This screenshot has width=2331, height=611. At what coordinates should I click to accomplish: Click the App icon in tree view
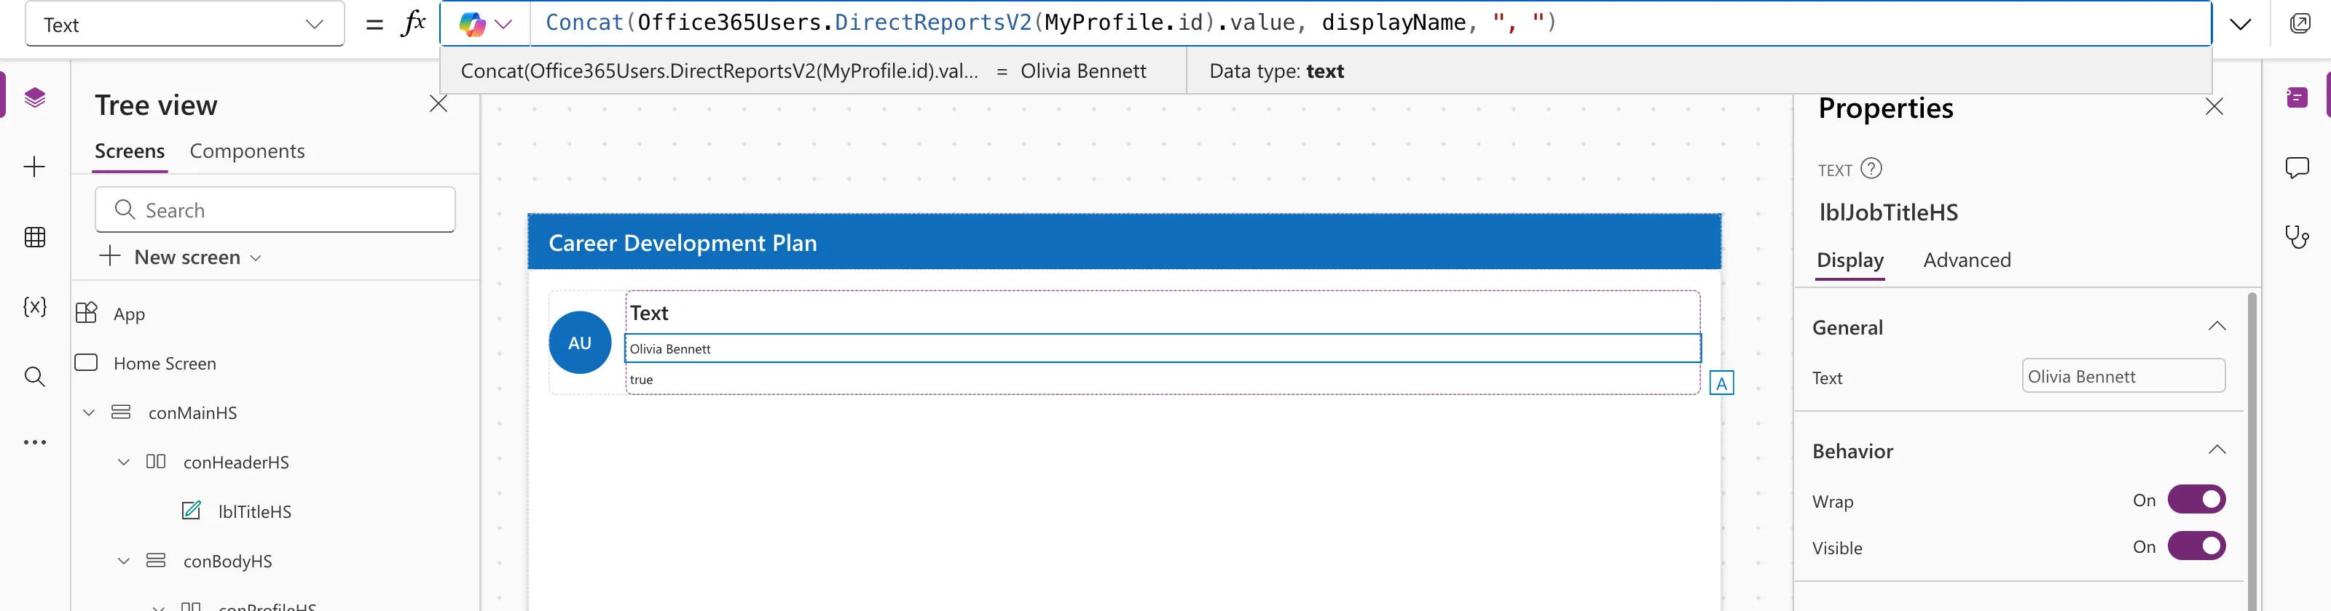[x=86, y=314]
